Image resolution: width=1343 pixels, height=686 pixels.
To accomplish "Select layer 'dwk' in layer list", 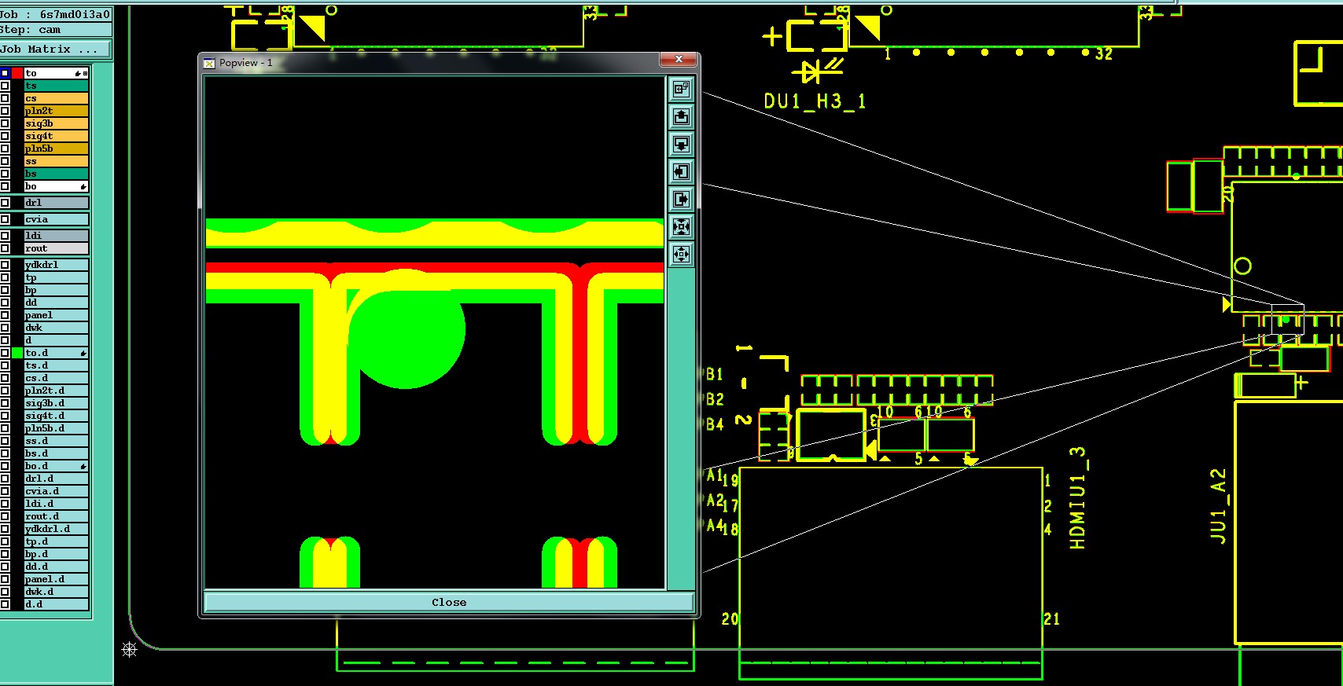I will [x=57, y=328].
